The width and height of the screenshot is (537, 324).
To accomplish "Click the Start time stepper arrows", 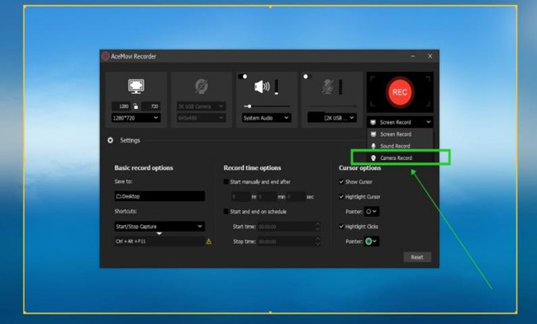I will pyautogui.click(x=318, y=227).
